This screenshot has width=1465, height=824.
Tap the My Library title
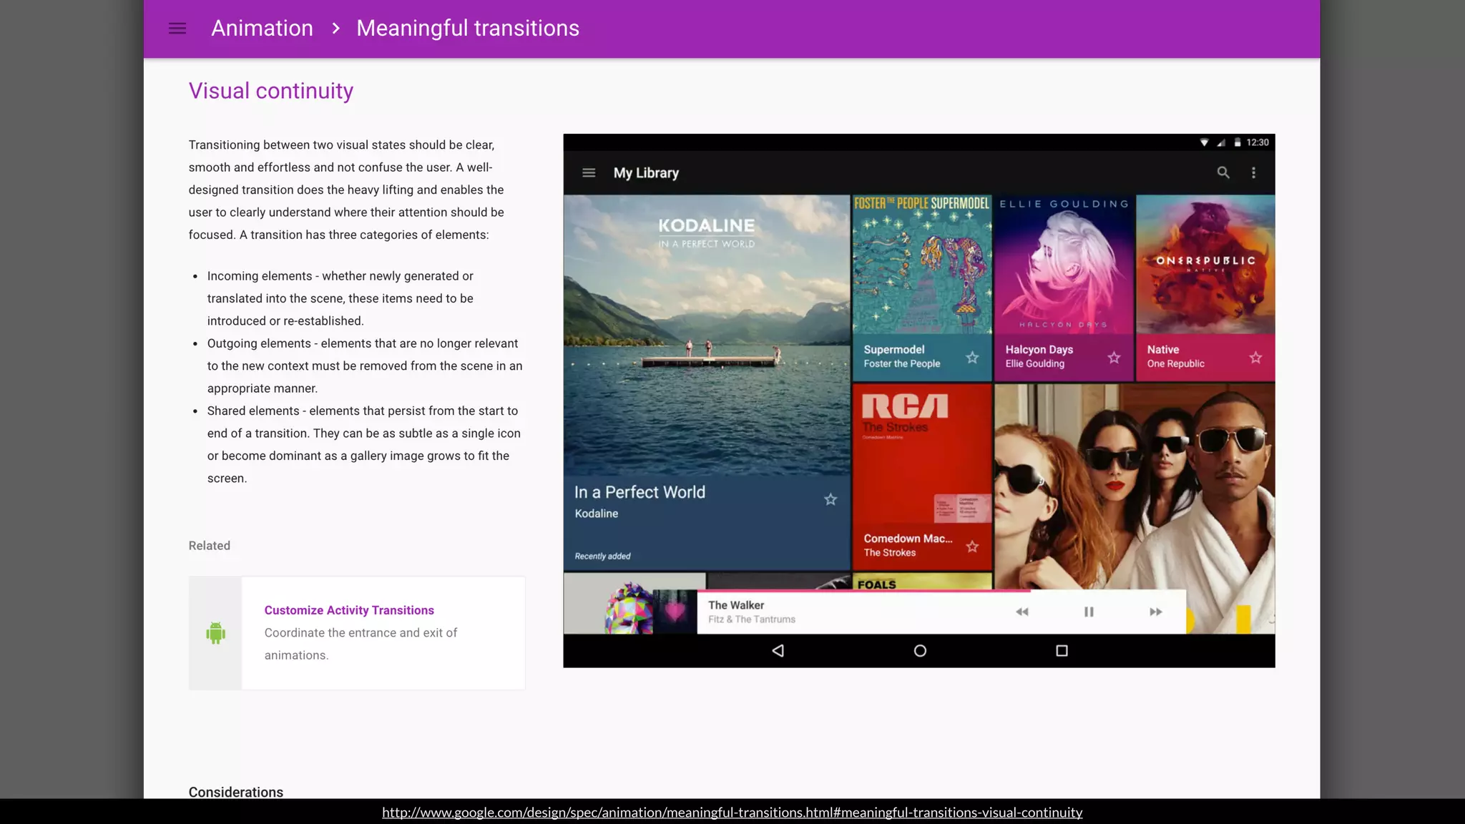[x=646, y=173]
